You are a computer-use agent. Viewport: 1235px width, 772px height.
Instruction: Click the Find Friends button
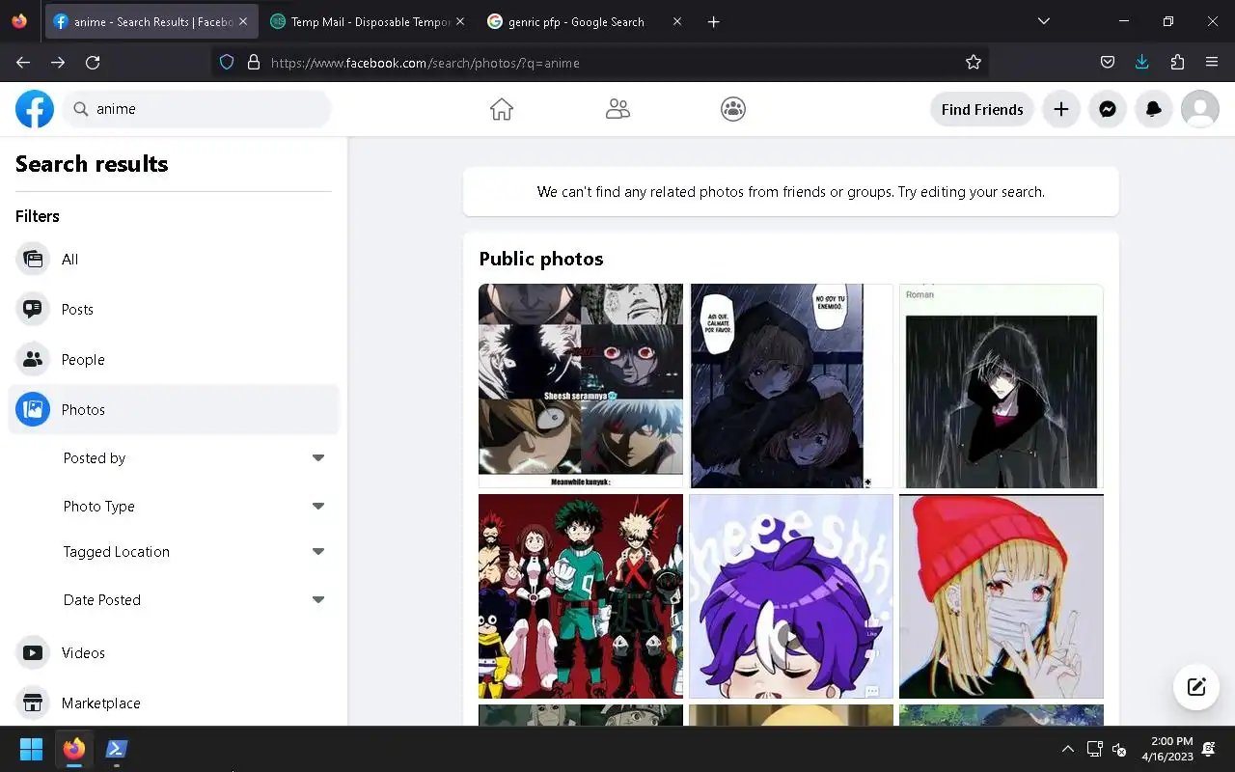click(982, 109)
